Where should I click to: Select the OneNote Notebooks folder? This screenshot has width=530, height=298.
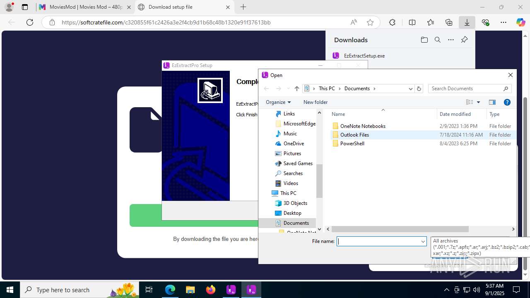[363, 126]
